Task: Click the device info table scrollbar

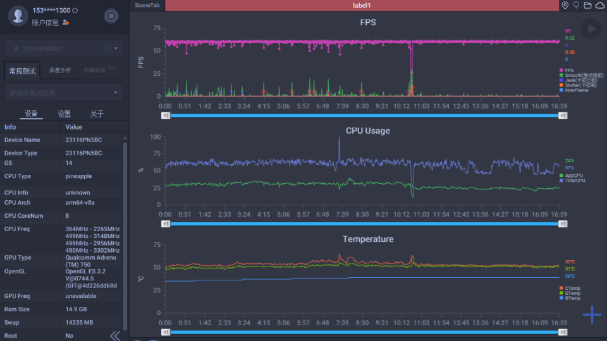Action: (125, 236)
